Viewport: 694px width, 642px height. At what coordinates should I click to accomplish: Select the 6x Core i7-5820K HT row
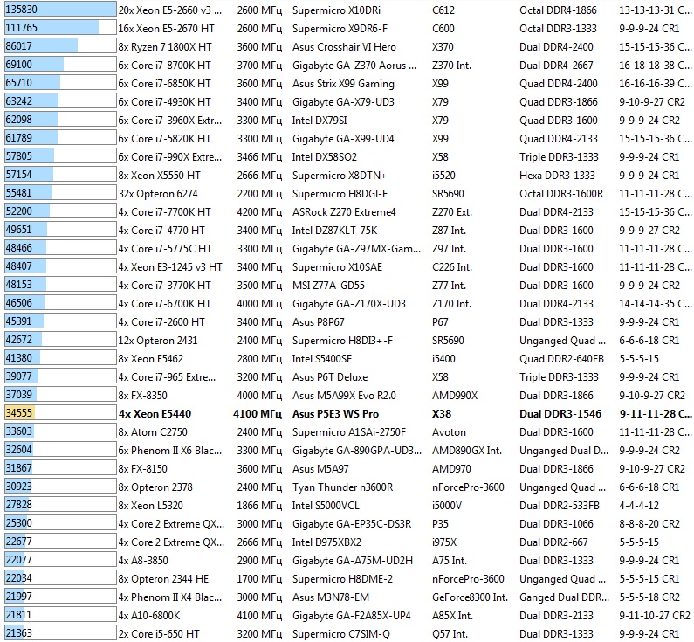click(x=347, y=138)
